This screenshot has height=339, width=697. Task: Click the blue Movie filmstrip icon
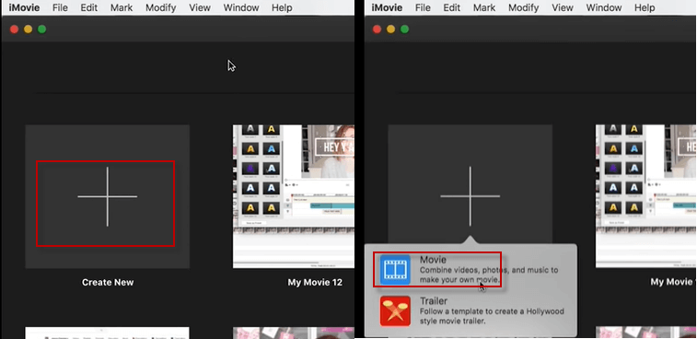(x=395, y=270)
